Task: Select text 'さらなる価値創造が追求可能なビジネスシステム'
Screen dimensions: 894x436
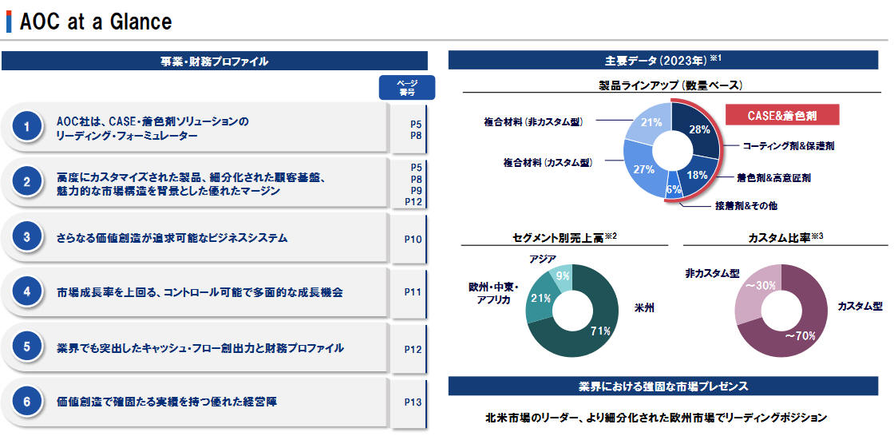Action: tap(172, 238)
